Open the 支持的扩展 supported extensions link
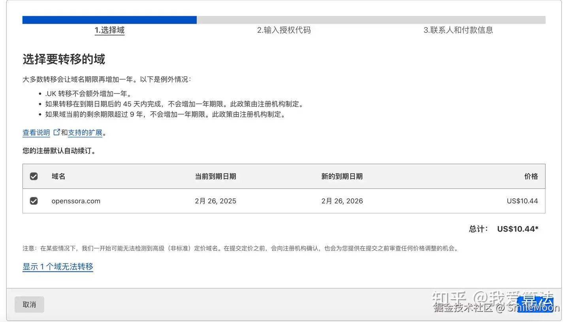569x322 pixels. click(x=85, y=133)
